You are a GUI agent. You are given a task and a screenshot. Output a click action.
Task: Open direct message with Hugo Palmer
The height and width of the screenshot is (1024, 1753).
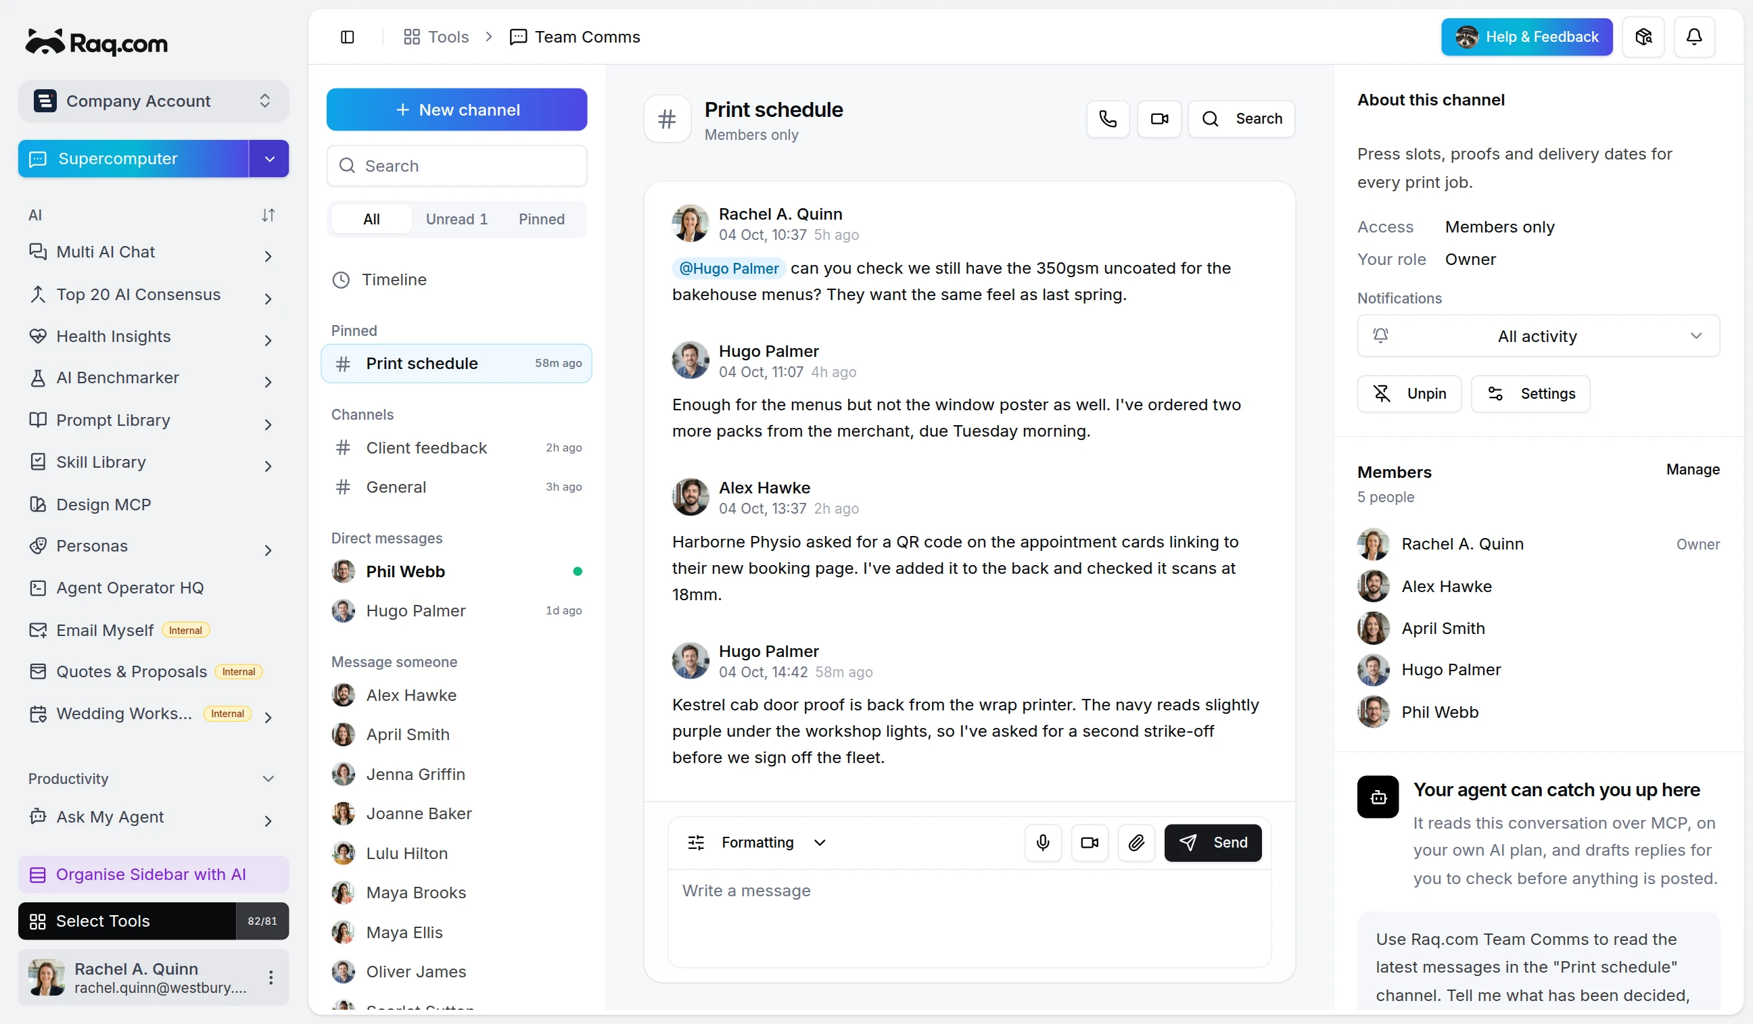point(457,610)
